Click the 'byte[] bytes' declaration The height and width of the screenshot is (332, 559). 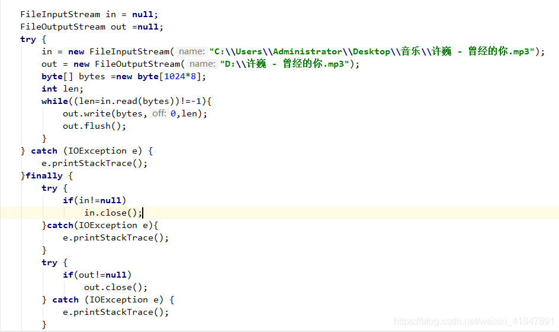point(73,77)
